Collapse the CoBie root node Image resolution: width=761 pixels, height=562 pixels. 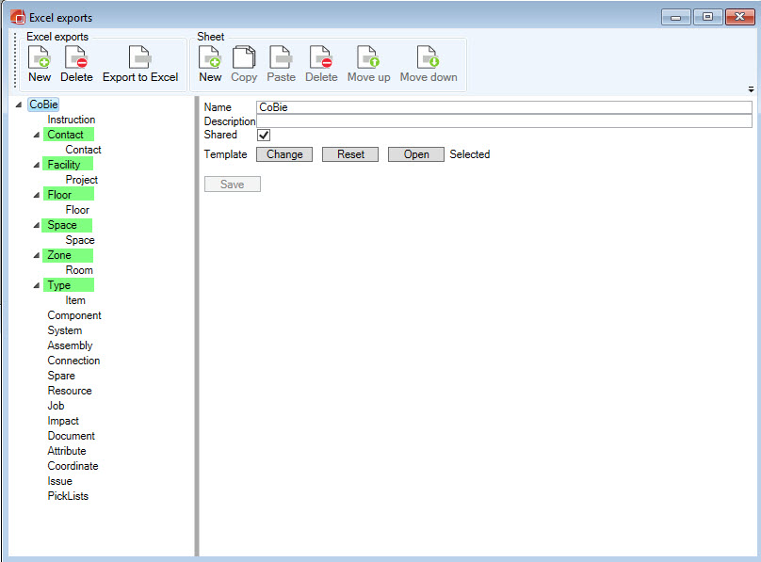pyautogui.click(x=20, y=104)
